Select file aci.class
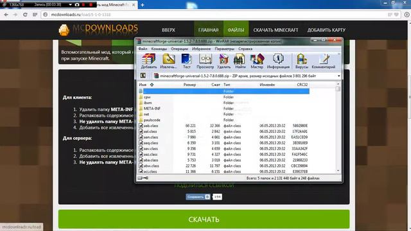 click(224, 171)
